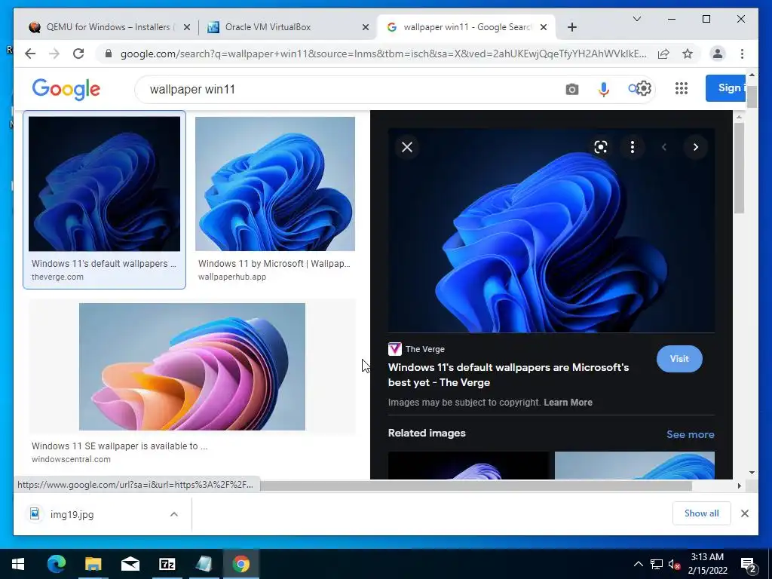Open the notification center icon
The height and width of the screenshot is (579, 772).
pyautogui.click(x=749, y=564)
